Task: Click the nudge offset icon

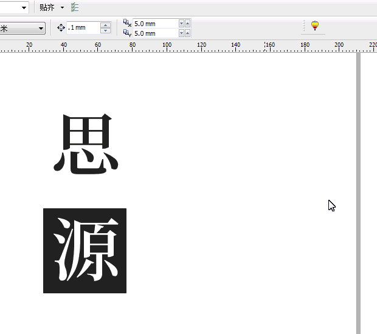Action: [x=61, y=28]
